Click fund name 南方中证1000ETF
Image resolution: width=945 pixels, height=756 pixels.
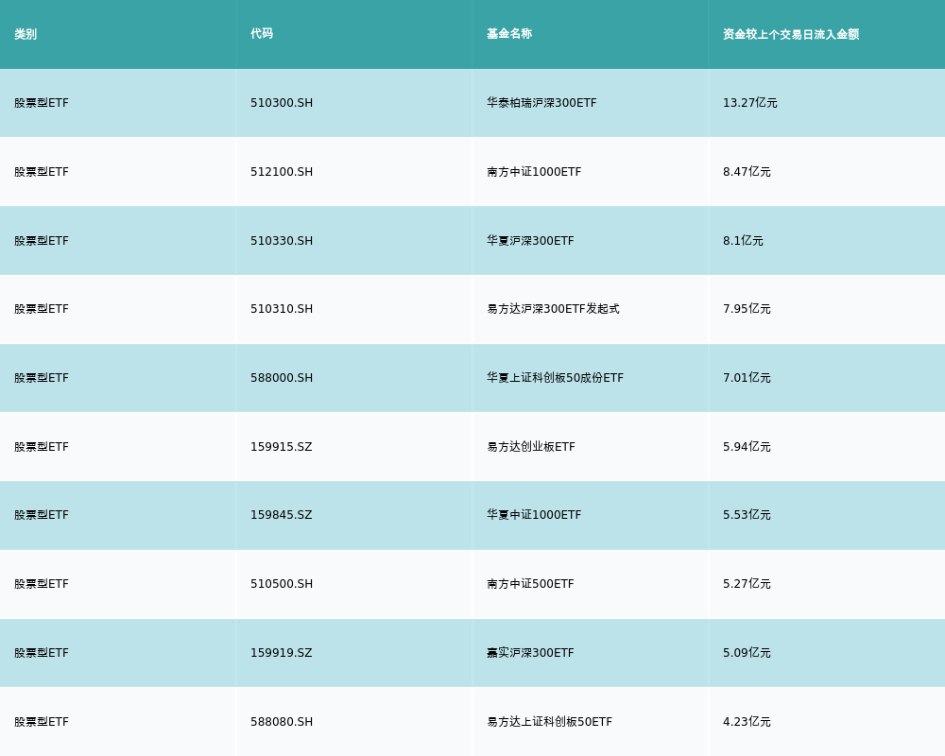[x=534, y=172]
